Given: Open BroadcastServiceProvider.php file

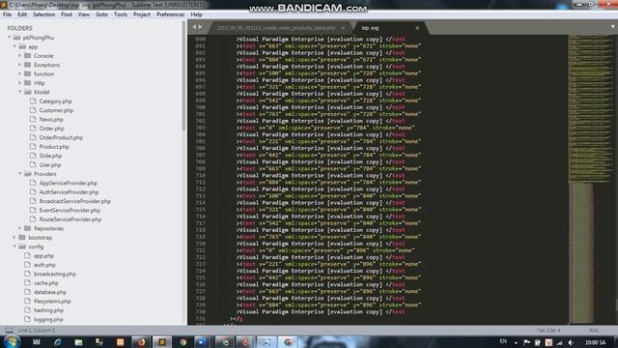Looking at the screenshot, I should [75, 201].
